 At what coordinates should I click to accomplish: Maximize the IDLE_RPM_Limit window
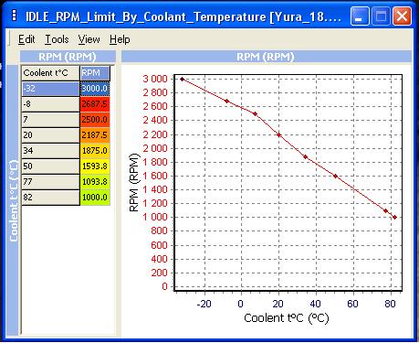(x=381, y=16)
